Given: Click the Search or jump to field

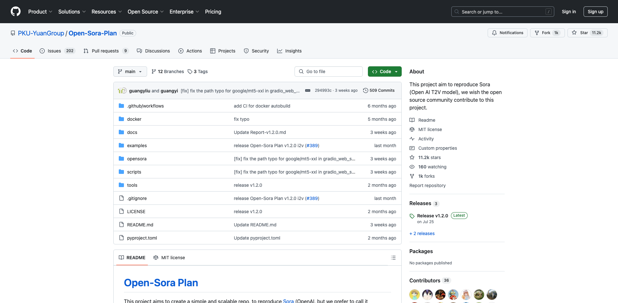Looking at the screenshot, I should (503, 12).
